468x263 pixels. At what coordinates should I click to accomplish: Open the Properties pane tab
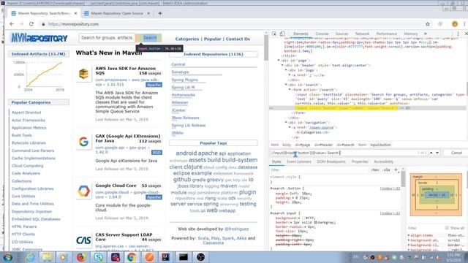[x=360, y=161]
